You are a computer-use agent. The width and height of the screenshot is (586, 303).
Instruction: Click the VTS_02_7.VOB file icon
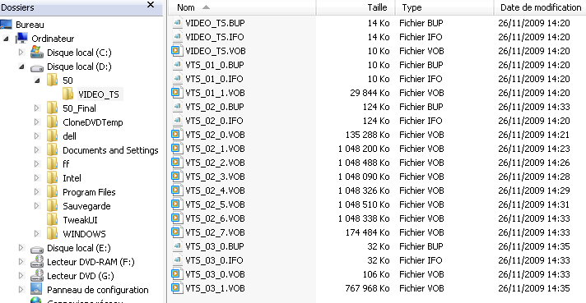[x=177, y=232]
